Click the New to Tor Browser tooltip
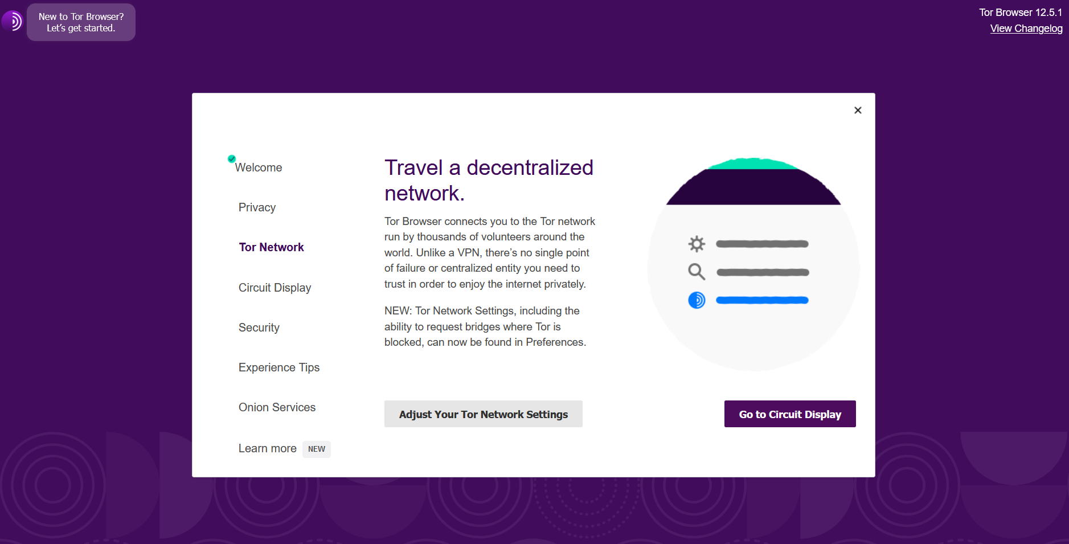1069x544 pixels. point(81,22)
